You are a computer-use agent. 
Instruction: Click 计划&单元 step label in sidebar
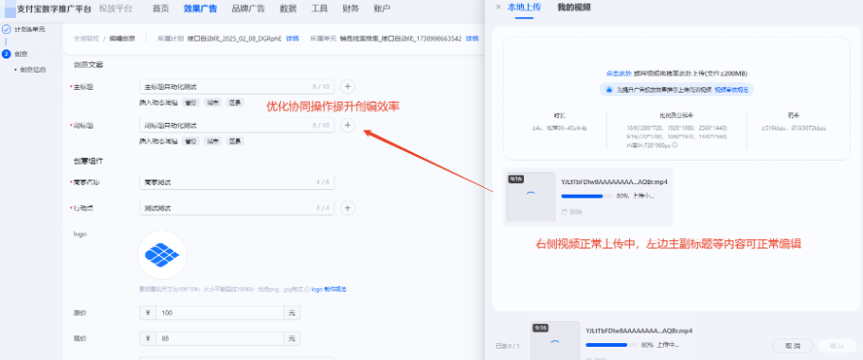coord(29,29)
